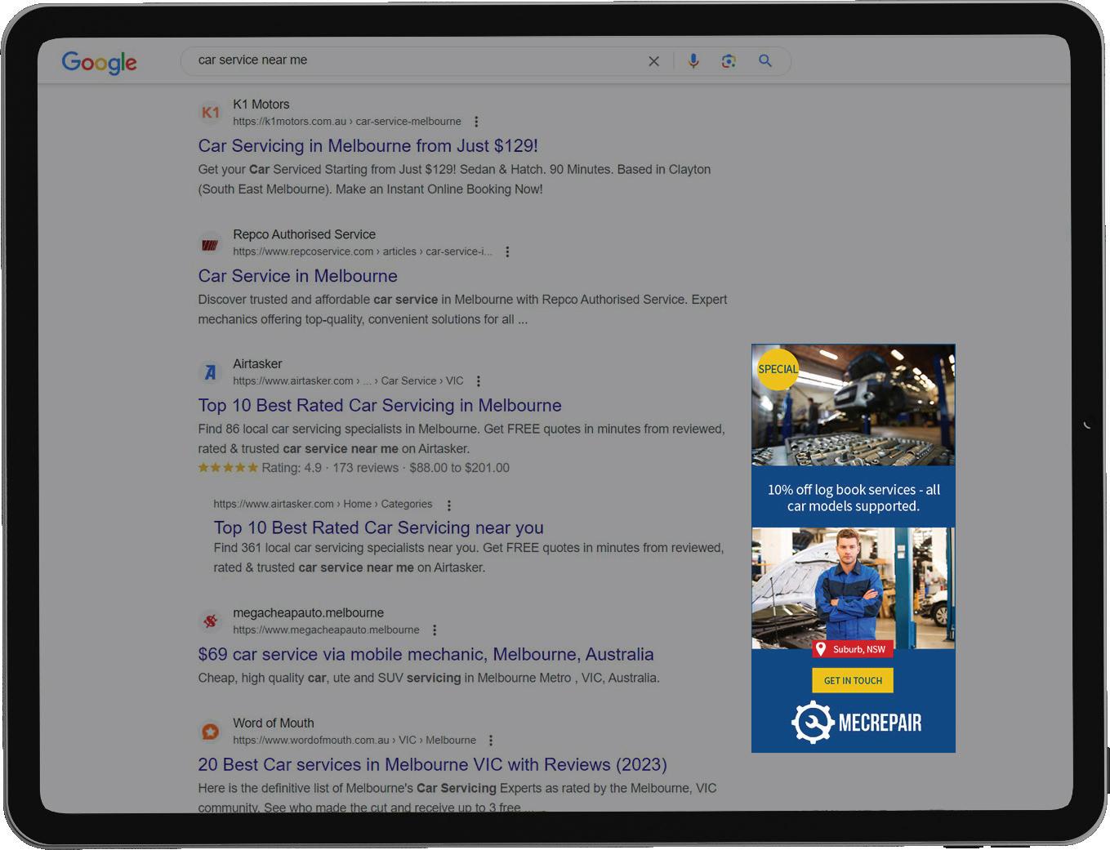Click the MECREPAIR gear-and-wrench logo
Image resolution: width=1110 pixels, height=850 pixels.
[x=813, y=722]
